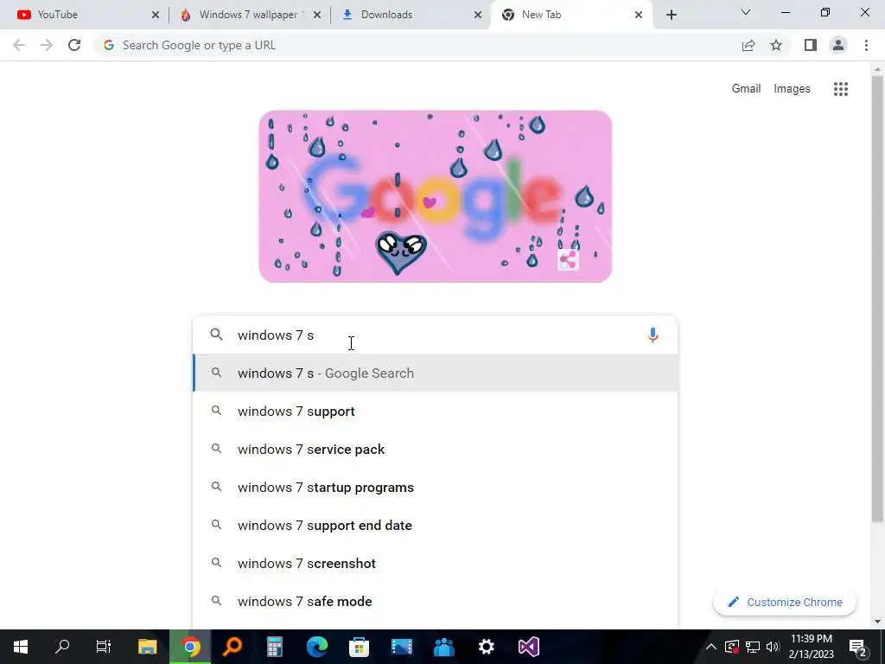Open taskbar search magnifier
This screenshot has width=885, height=664.
62,647
